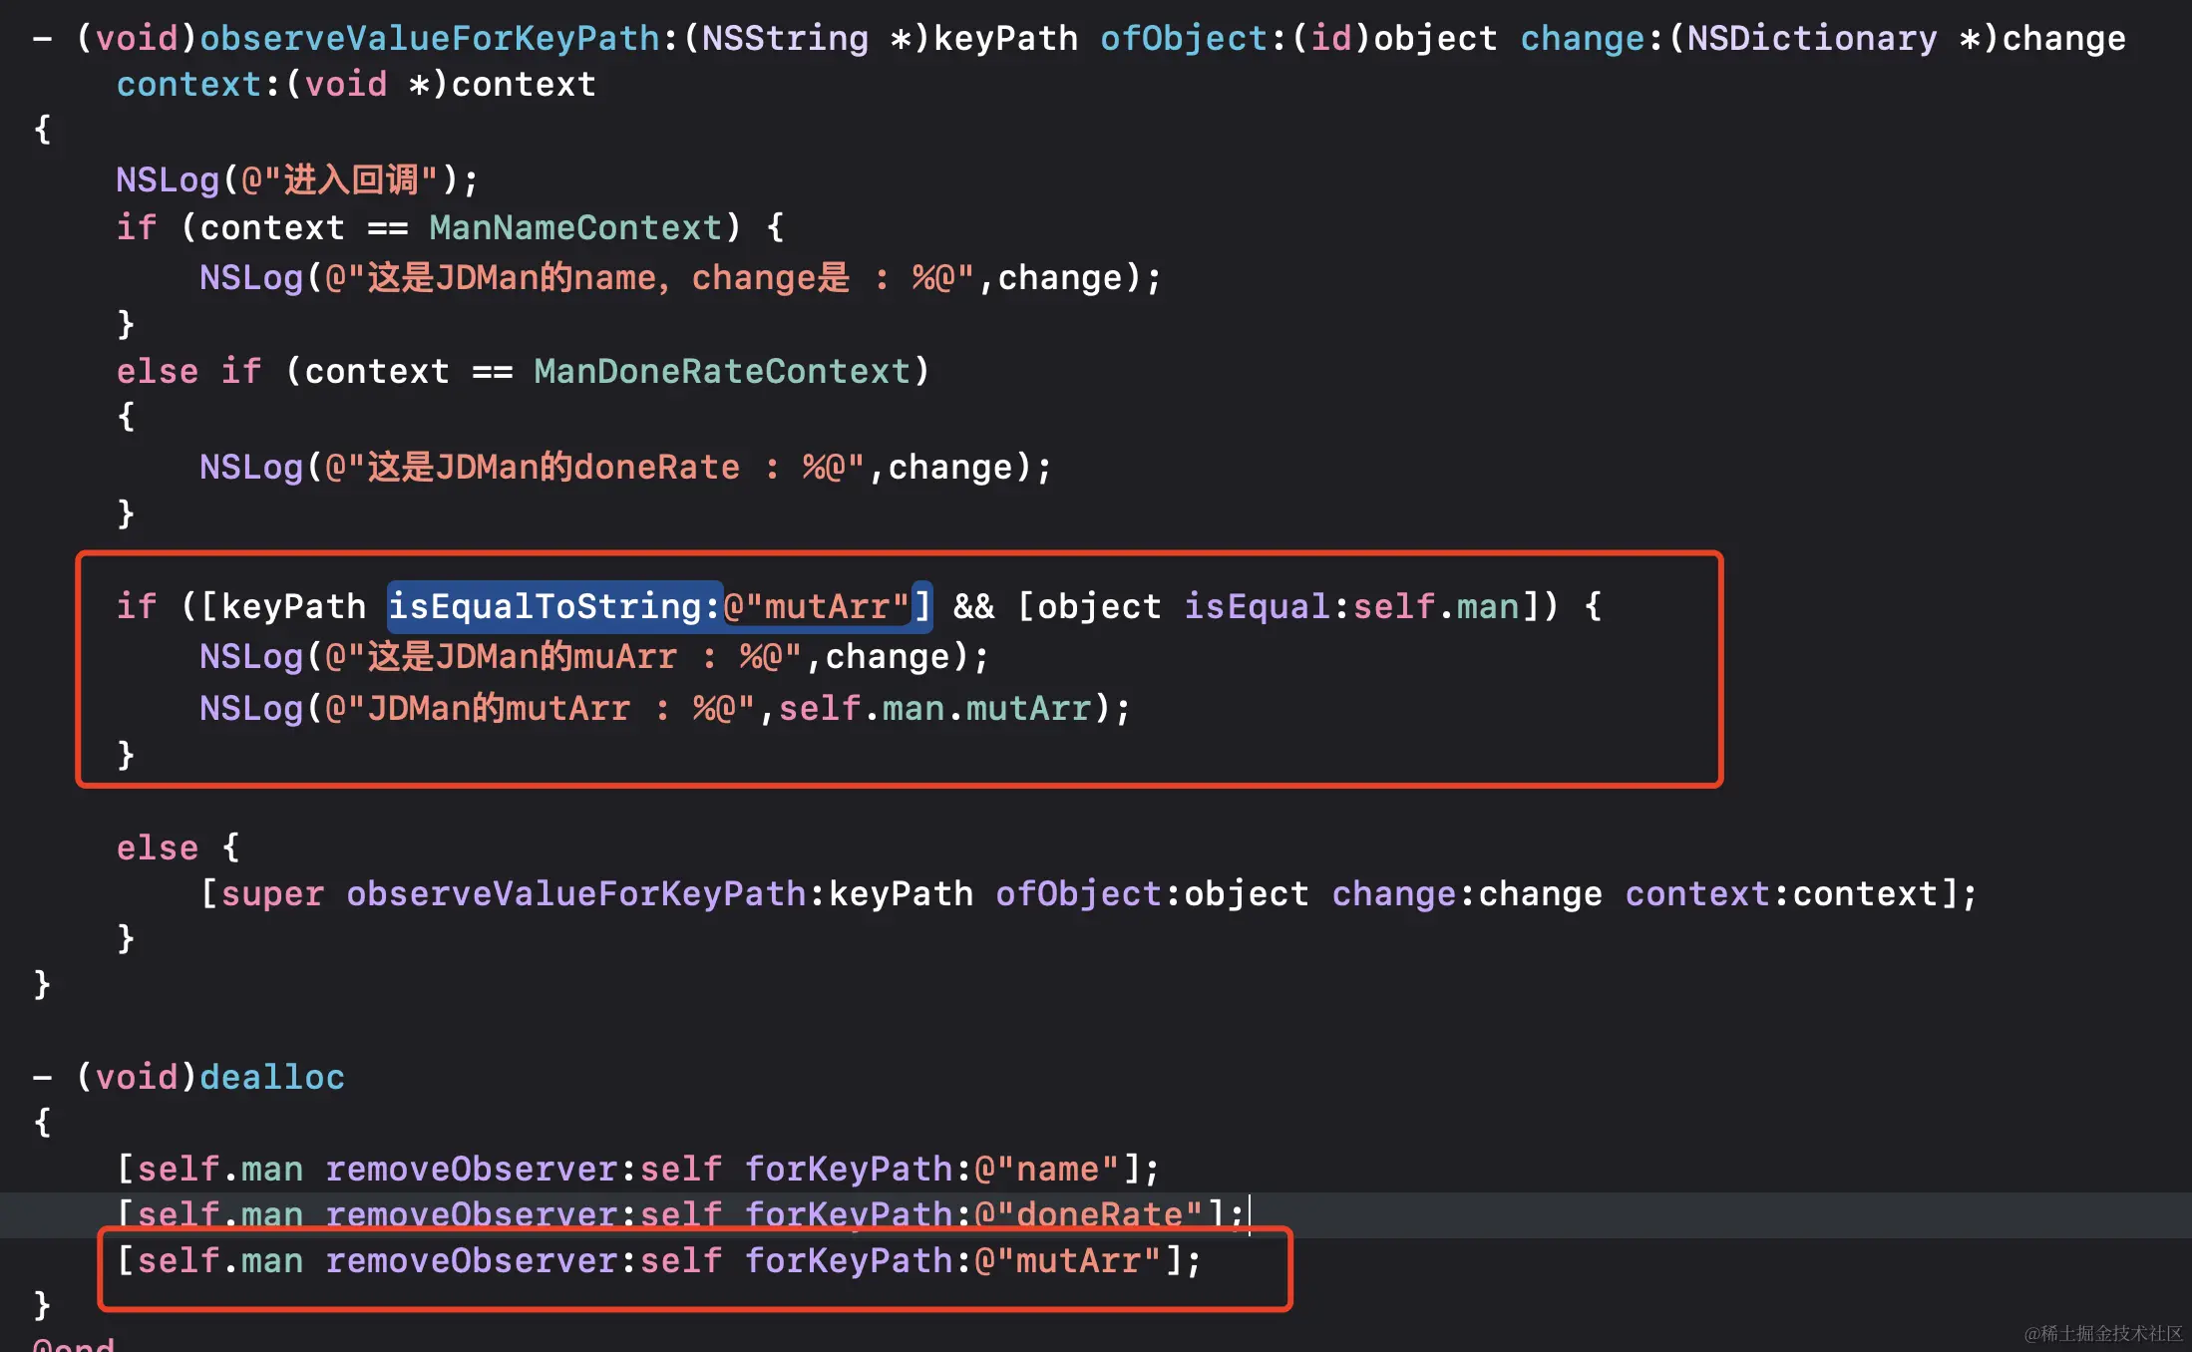This screenshot has height=1352, width=2192.
Task: Click the boxed removeObserver mutArr line
Action: [x=658, y=1261]
